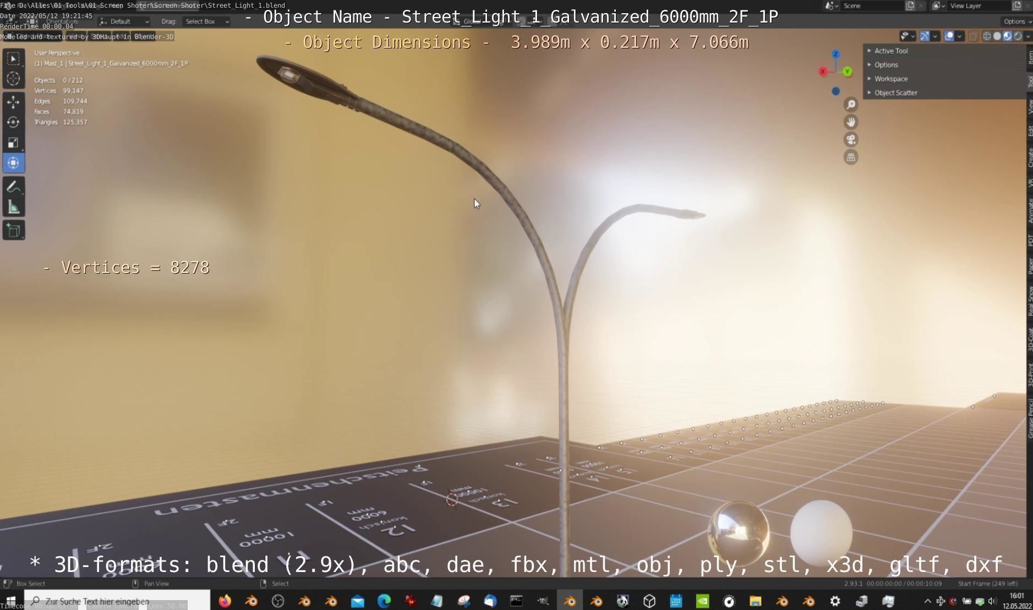Click the negative Z dot on gizmo
1033x610 pixels.
835,91
